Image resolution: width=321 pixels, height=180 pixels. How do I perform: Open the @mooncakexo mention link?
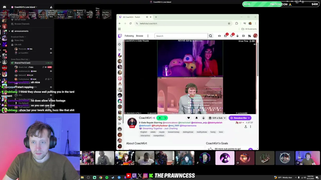[x=170, y=122]
